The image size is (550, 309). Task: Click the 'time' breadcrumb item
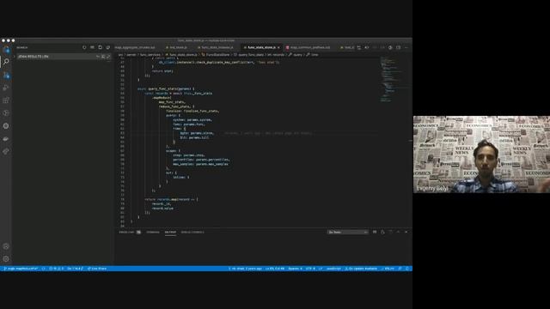point(315,55)
